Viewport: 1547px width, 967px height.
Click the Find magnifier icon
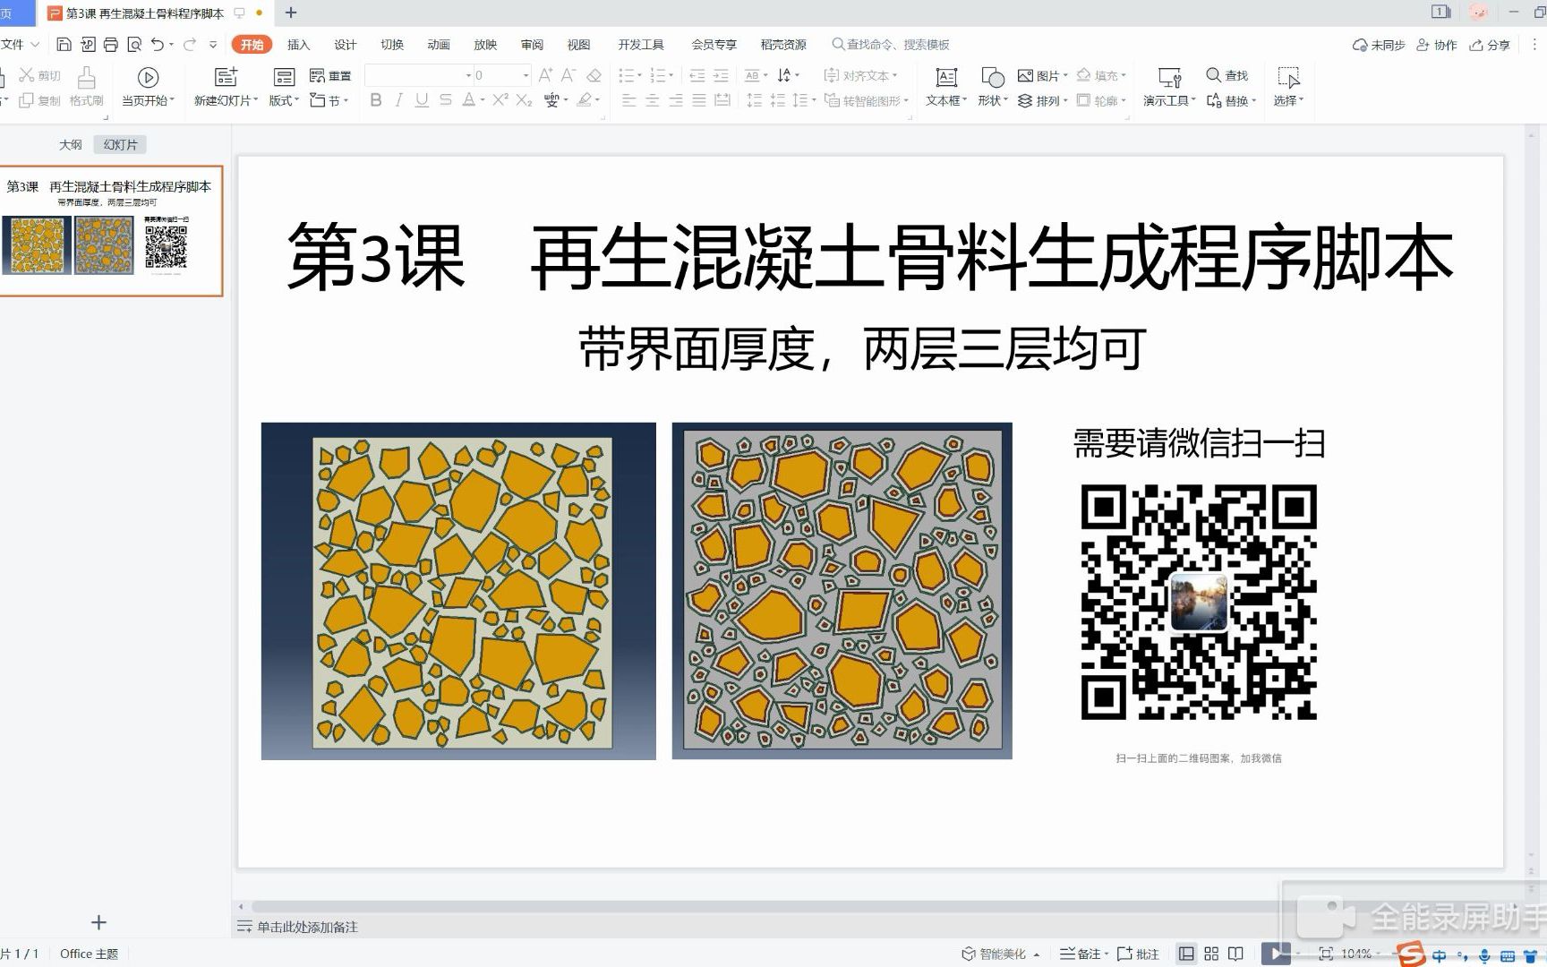[1214, 75]
